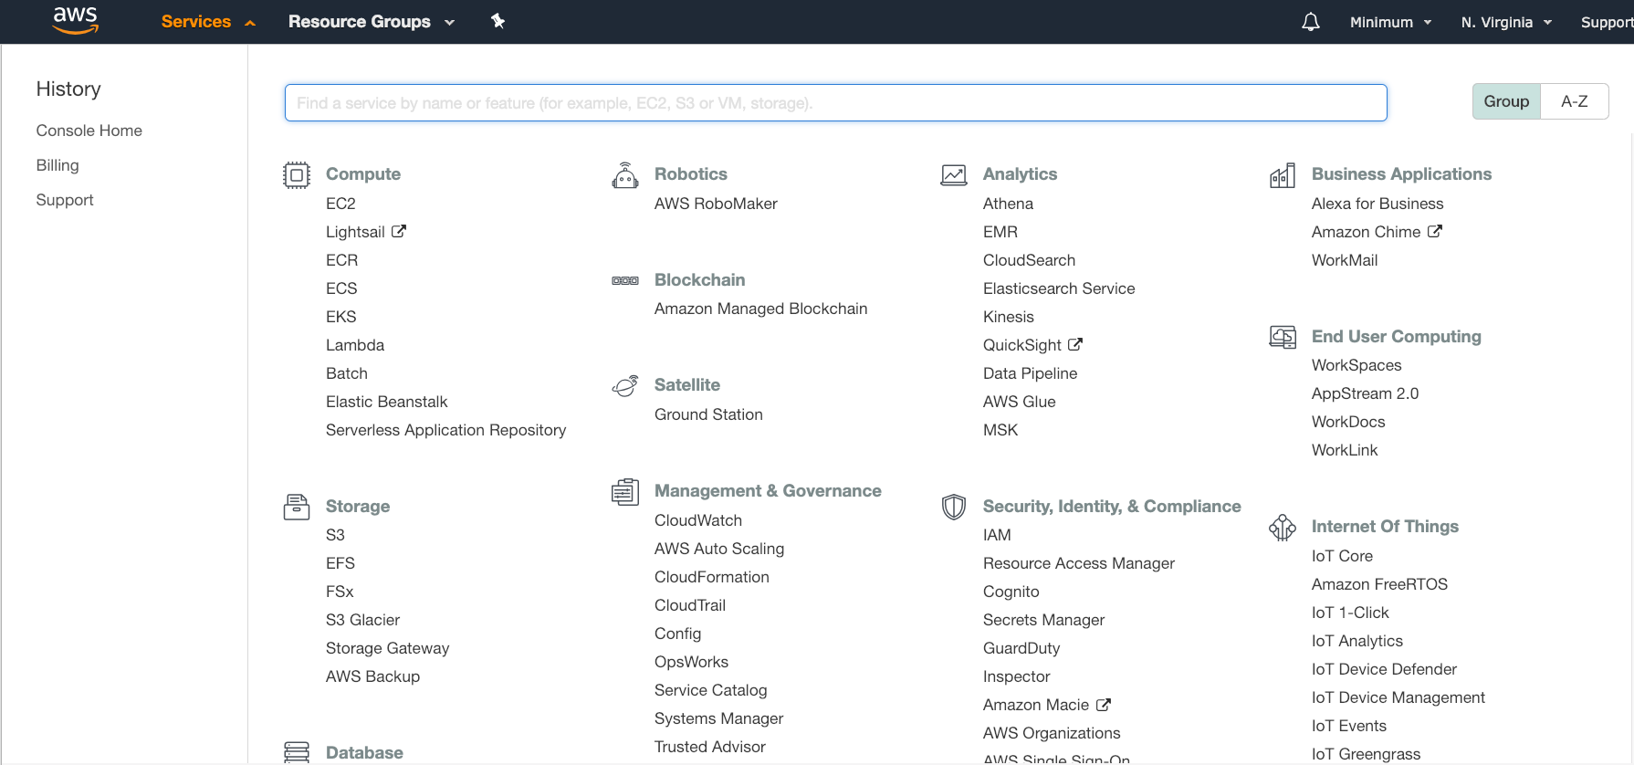Click the Internet Of Things icon
The width and height of the screenshot is (1634, 765).
click(x=1283, y=527)
